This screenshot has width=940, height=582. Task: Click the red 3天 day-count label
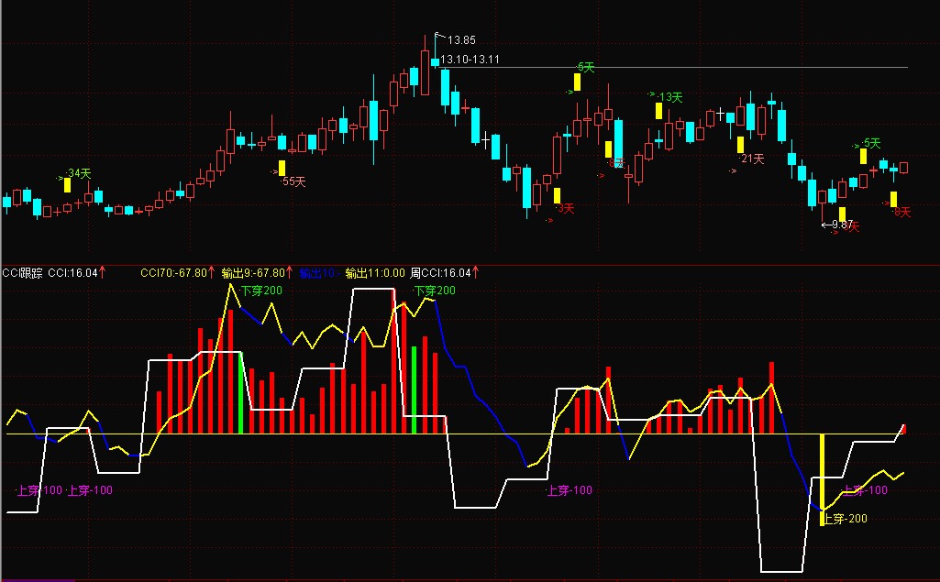tap(566, 209)
